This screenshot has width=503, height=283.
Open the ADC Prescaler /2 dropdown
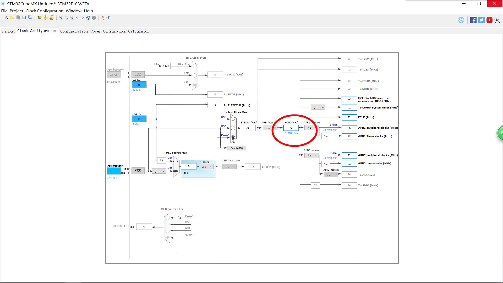coord(331,175)
